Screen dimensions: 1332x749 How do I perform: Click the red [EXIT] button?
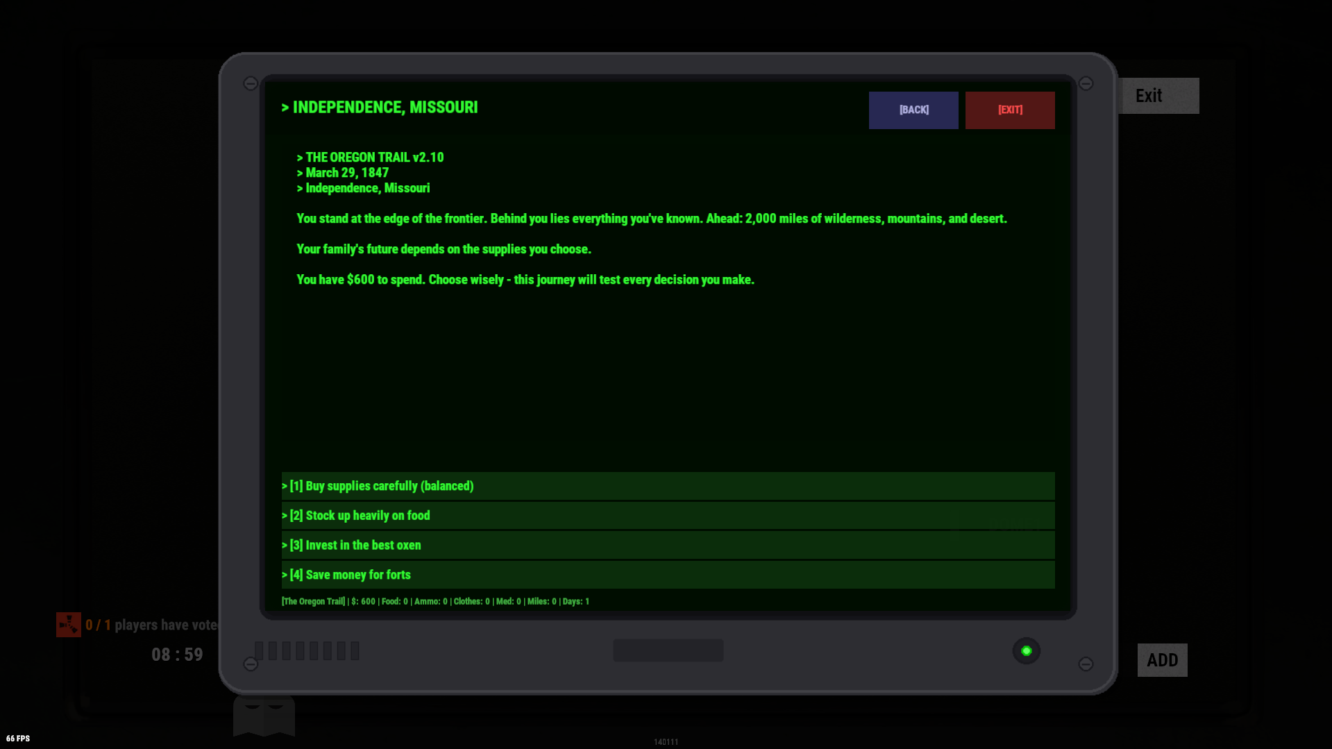[x=1010, y=110]
